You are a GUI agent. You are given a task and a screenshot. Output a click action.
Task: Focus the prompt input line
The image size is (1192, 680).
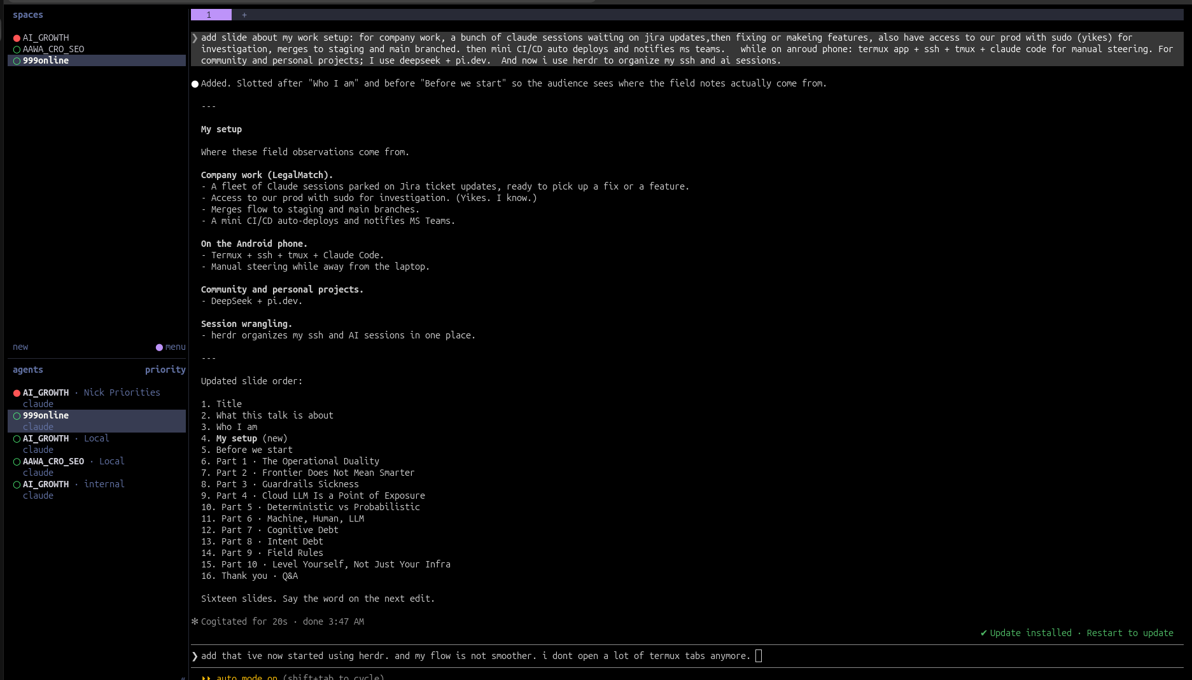pyautogui.click(x=686, y=656)
